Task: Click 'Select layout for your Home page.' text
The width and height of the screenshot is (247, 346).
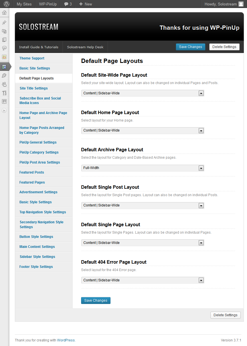Action: tap(107, 120)
